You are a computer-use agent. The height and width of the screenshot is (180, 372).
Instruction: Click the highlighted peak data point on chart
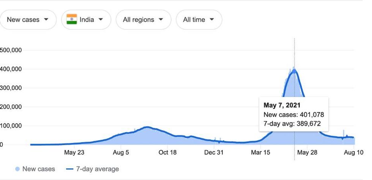point(294,71)
